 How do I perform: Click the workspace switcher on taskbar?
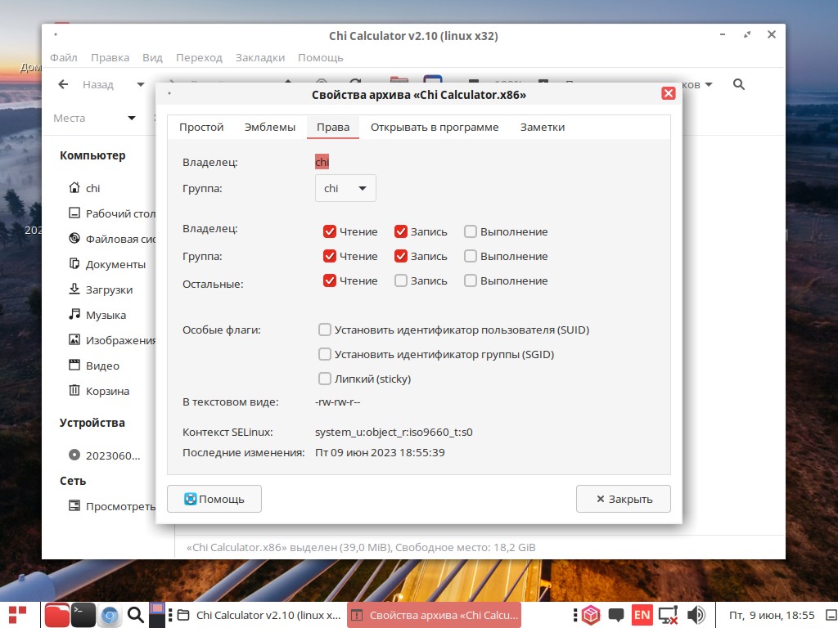[156, 615]
